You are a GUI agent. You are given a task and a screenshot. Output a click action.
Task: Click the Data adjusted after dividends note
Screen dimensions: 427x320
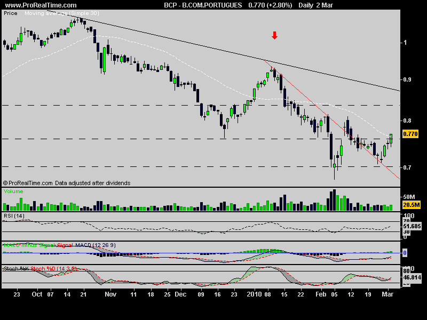(92, 183)
